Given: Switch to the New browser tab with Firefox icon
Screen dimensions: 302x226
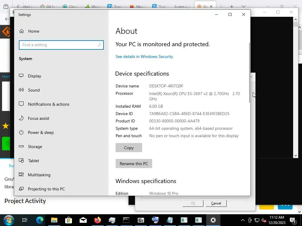Looking at the screenshot, I should 137,6.
